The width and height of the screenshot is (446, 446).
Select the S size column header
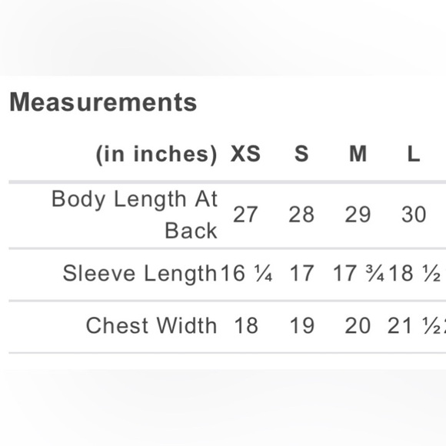[301, 154]
